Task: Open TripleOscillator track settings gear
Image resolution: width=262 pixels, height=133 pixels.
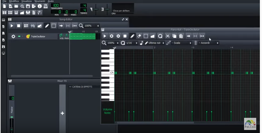Action: pos(13,36)
